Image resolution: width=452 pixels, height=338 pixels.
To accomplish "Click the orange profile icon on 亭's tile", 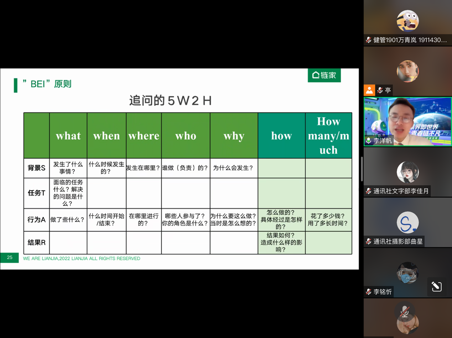I will point(369,90).
